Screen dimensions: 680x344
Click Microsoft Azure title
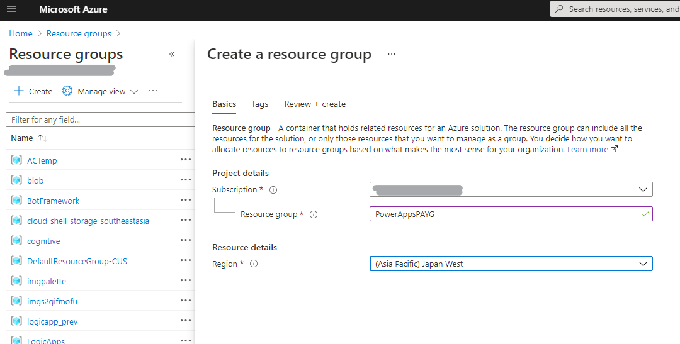tap(73, 9)
